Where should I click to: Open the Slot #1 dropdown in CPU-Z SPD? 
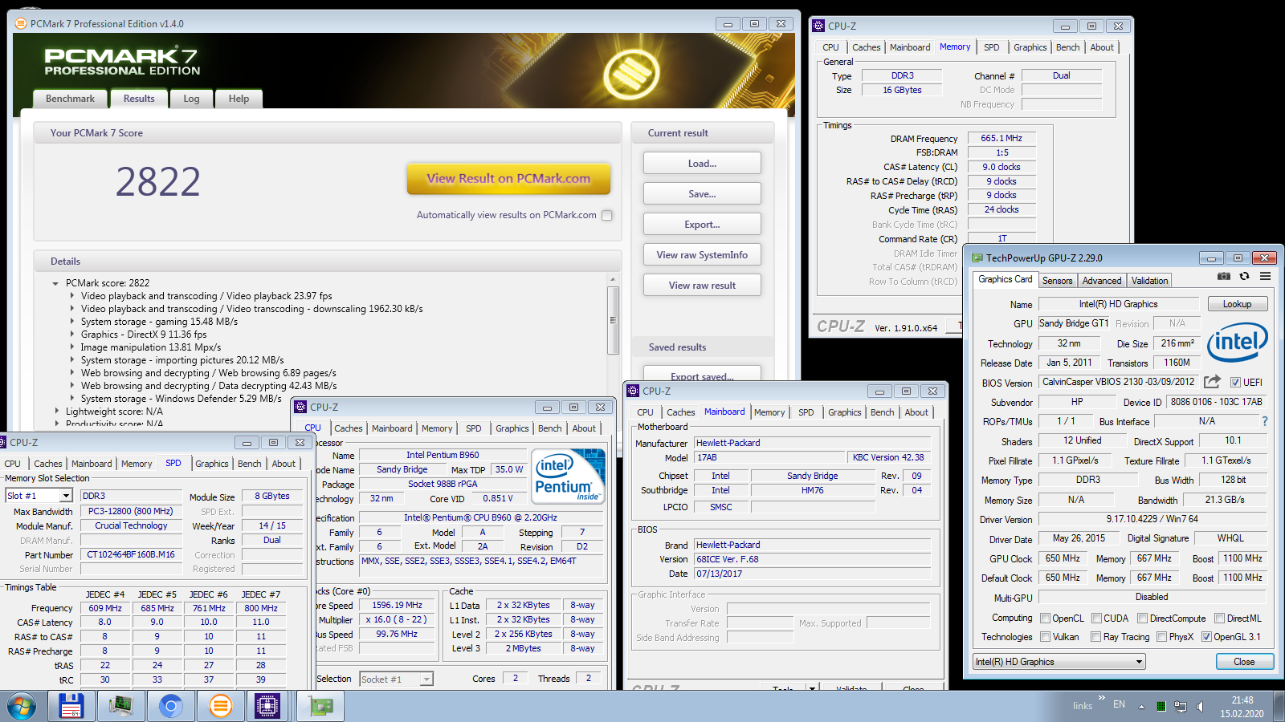coord(39,496)
